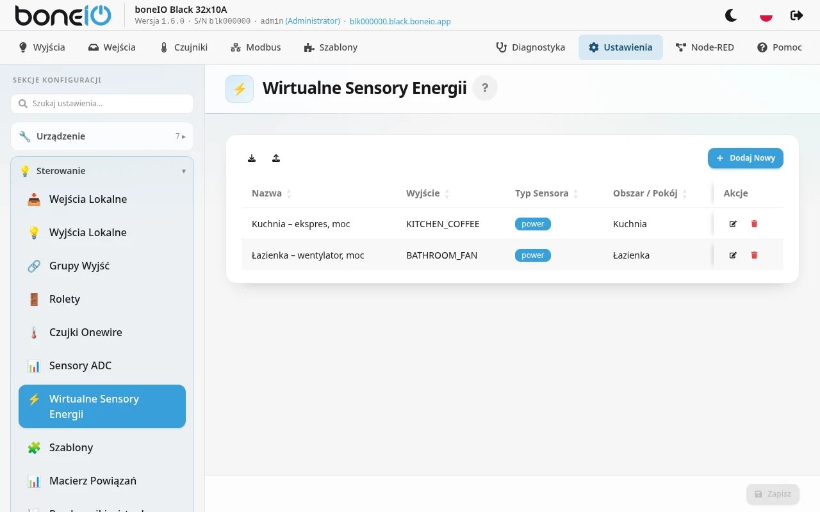Expand the Urządzenie section
Viewport: 820px width, 512px height.
(x=102, y=136)
